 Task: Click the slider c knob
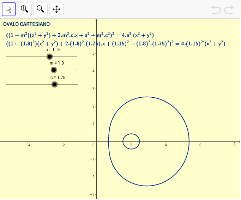click(x=54, y=84)
